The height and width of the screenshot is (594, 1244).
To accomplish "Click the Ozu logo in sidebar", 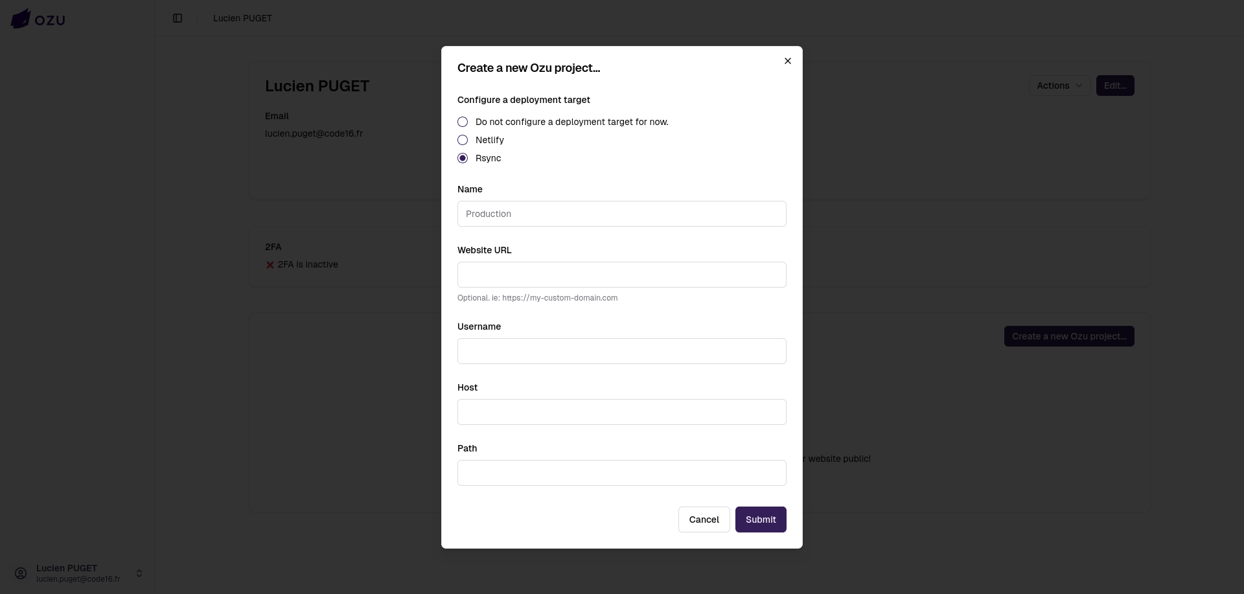I will tap(38, 19).
